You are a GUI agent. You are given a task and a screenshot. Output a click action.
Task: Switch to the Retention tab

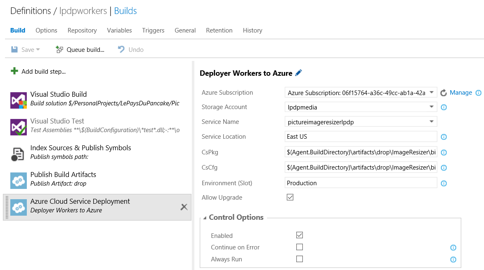tap(219, 30)
